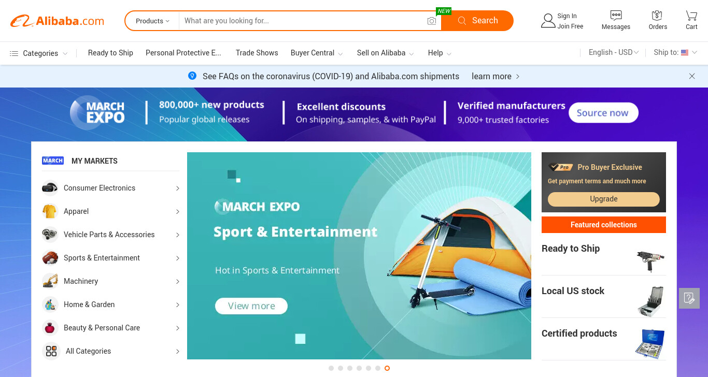Image resolution: width=708 pixels, height=377 pixels.
Task: Click the search input field
Action: (x=303, y=21)
